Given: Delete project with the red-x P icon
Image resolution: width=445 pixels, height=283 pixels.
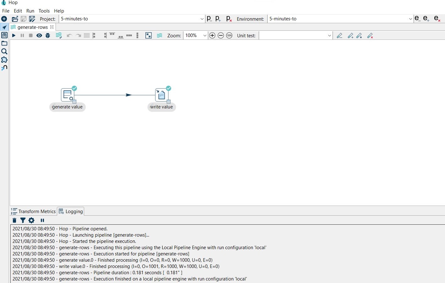Looking at the screenshot, I should pyautogui.click(x=229, y=19).
